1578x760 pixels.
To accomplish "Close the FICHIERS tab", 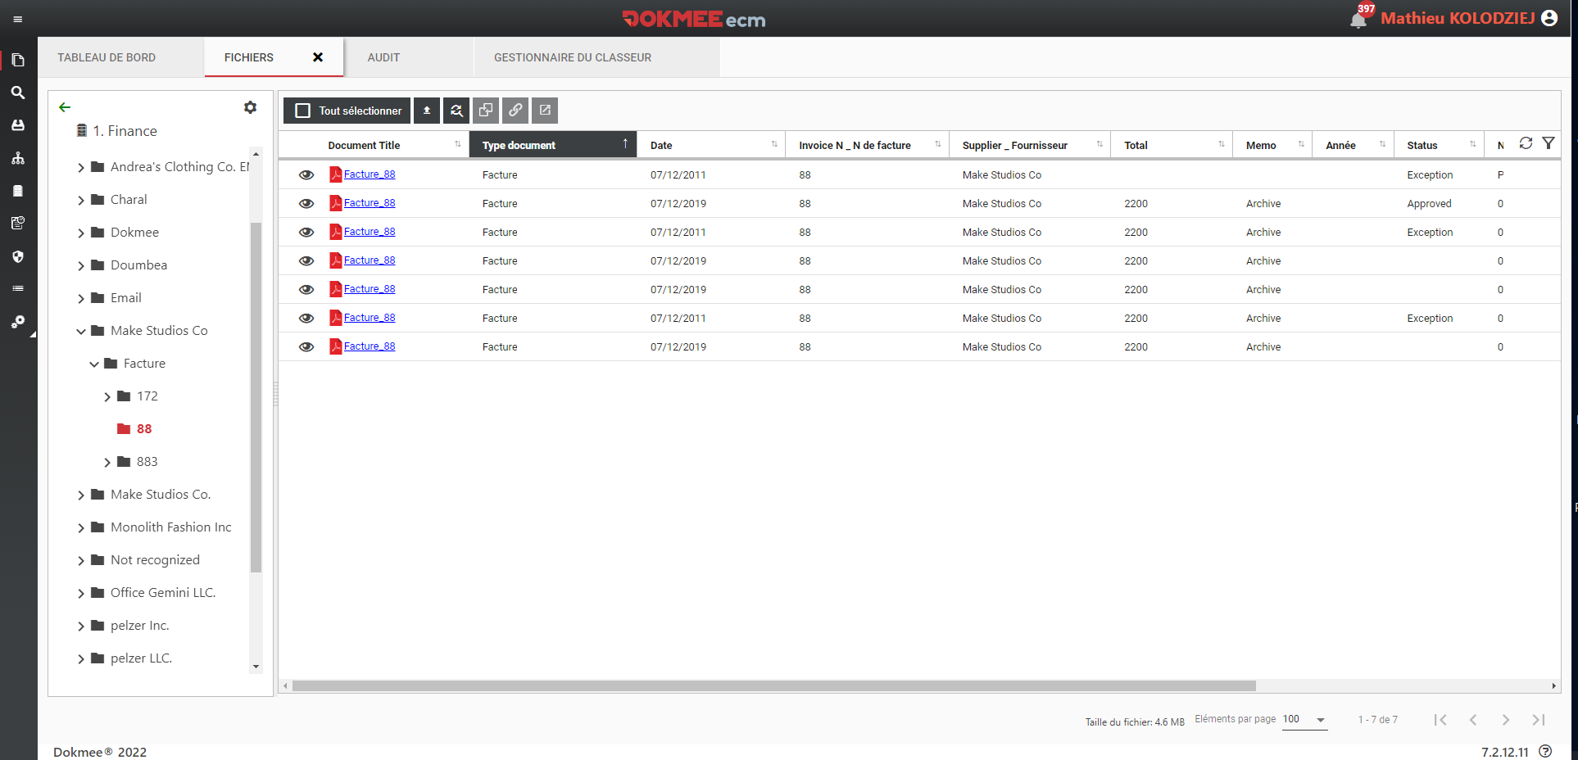I will [x=318, y=57].
